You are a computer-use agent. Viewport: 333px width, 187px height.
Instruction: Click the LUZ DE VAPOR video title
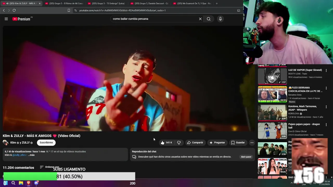pos(305,70)
